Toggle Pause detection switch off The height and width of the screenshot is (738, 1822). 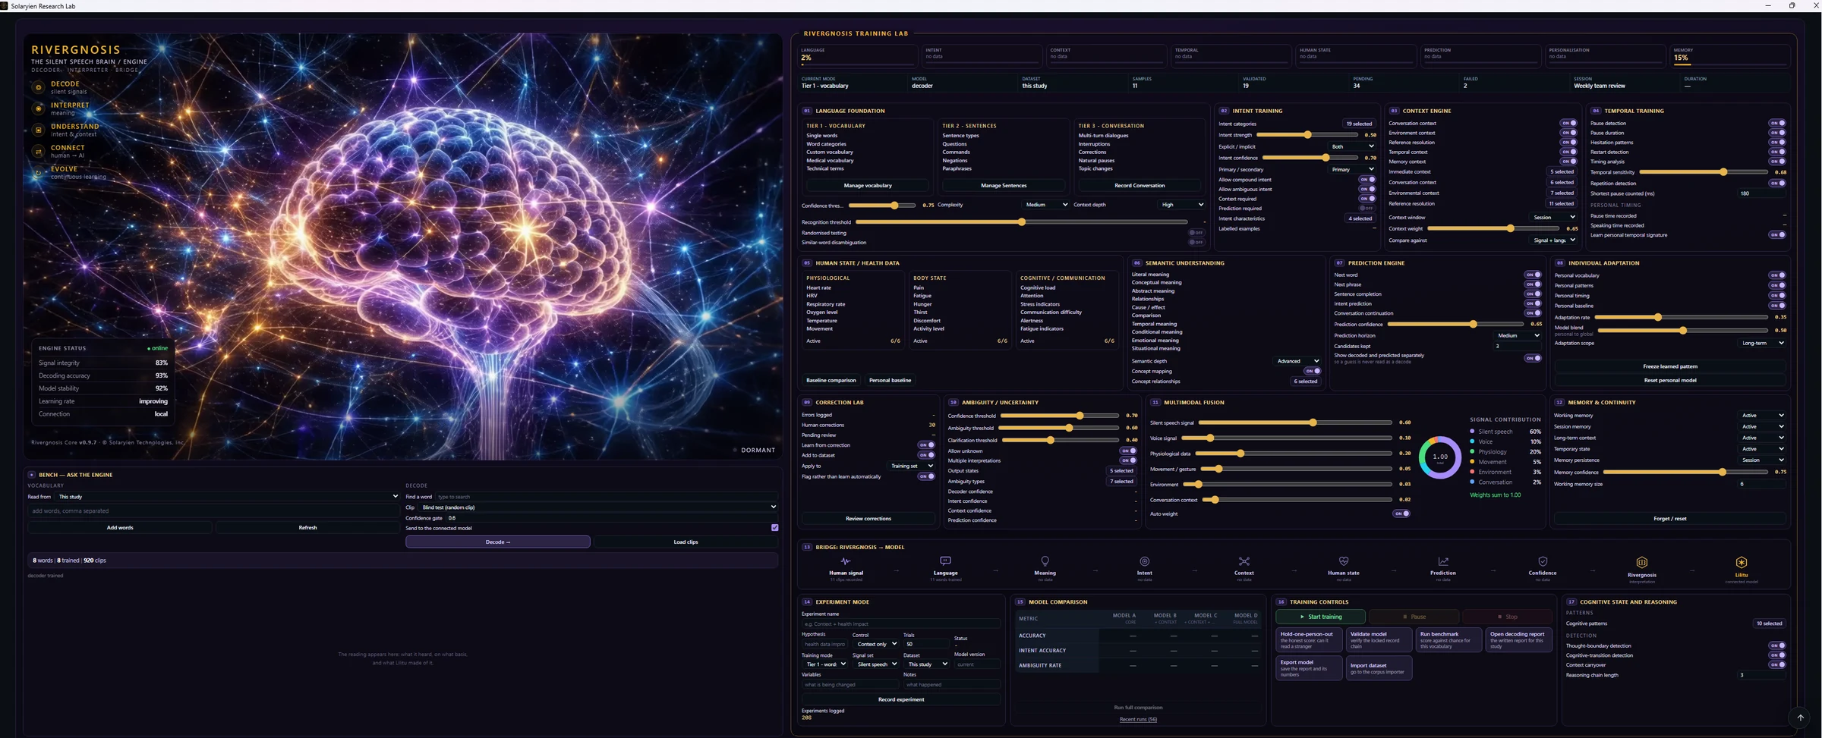(1777, 123)
